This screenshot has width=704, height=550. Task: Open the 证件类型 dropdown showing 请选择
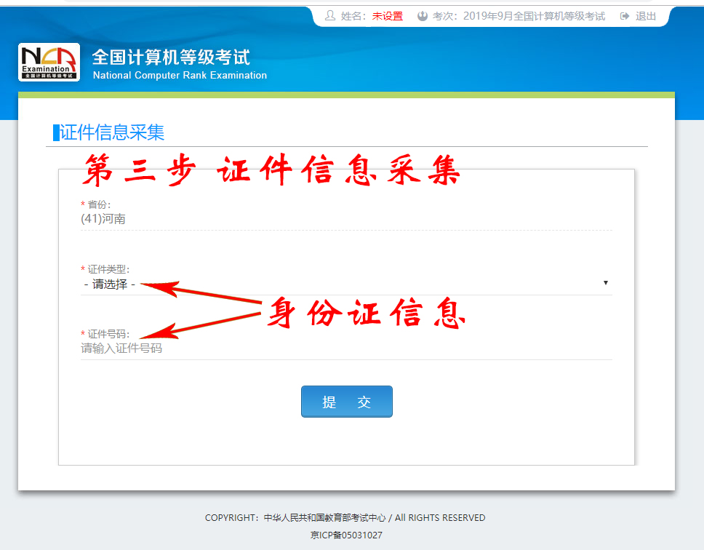pos(342,284)
